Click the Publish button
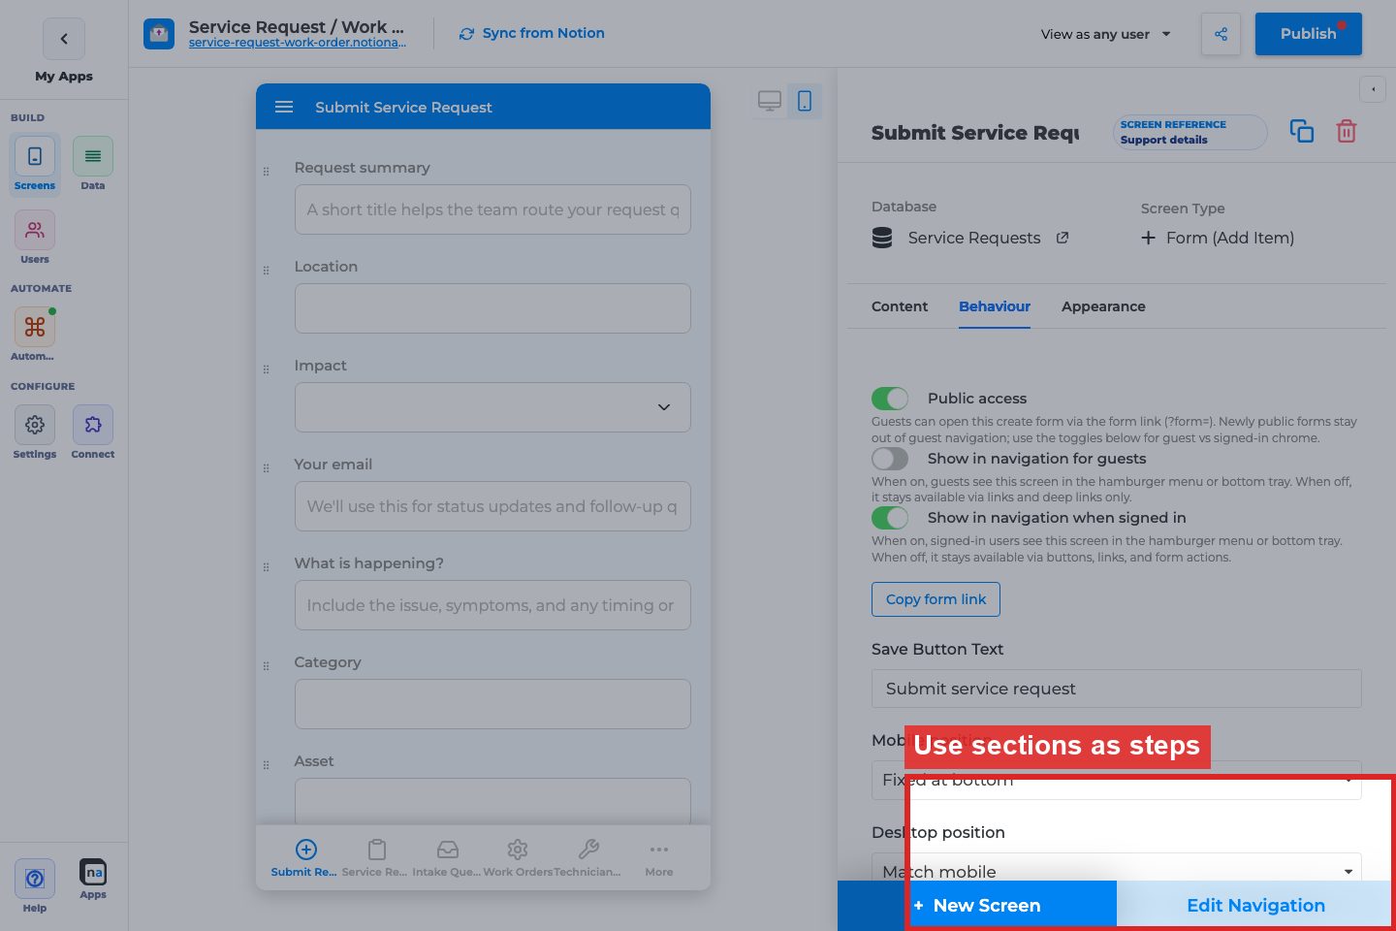This screenshot has height=931, width=1396. 1309,34
